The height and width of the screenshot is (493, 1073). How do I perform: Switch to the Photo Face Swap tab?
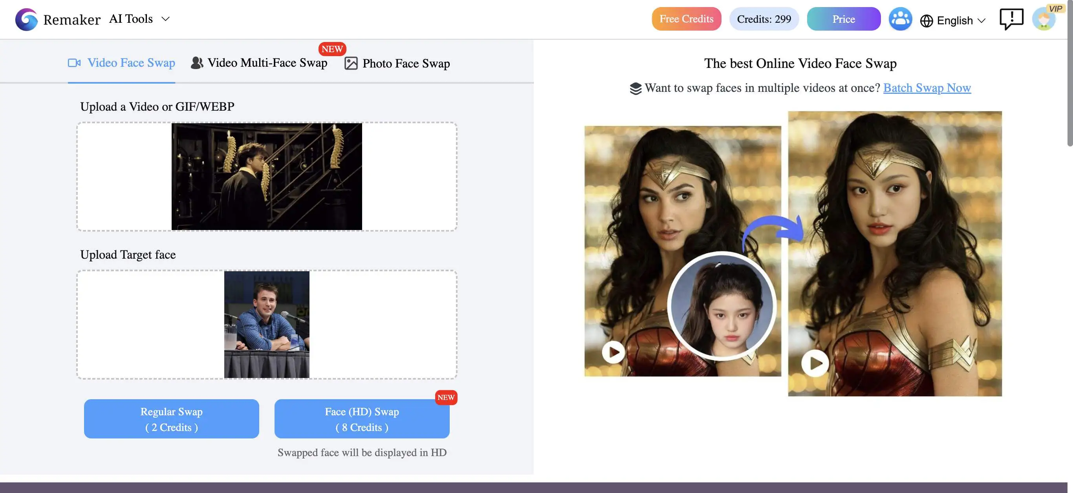coord(397,63)
